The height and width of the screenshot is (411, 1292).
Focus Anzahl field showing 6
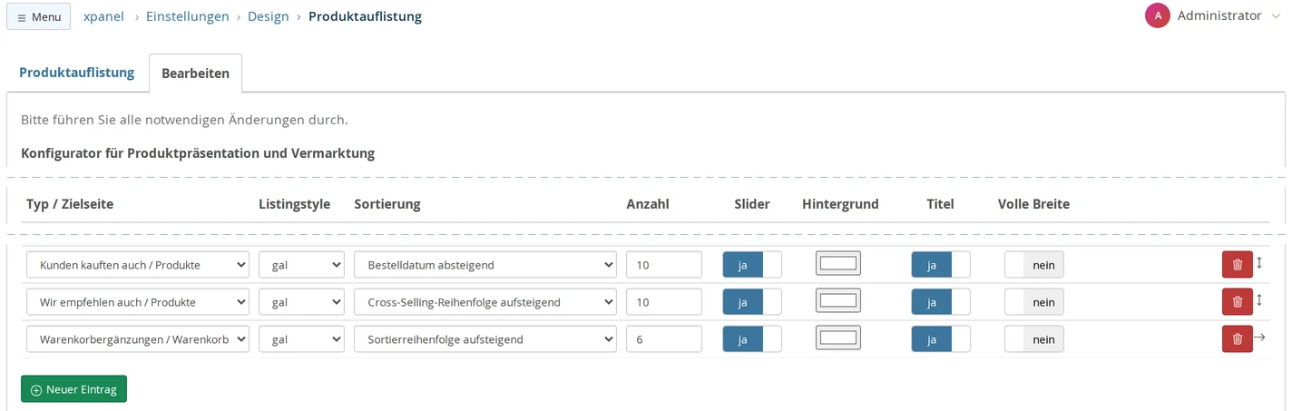(x=664, y=339)
